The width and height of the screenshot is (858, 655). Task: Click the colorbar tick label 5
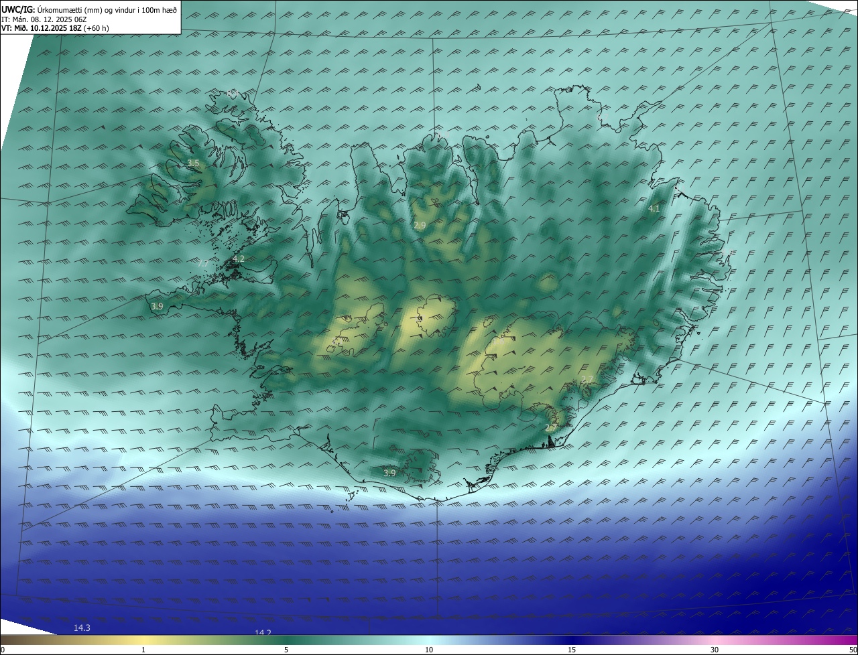[286, 650]
